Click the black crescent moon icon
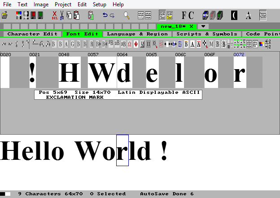 click(x=234, y=15)
